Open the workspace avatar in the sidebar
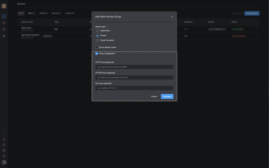This screenshot has width=269, height=168. click(4, 6)
